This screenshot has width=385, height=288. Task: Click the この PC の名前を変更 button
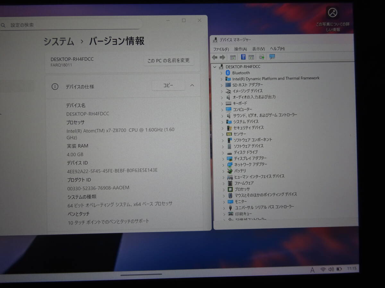click(x=168, y=60)
